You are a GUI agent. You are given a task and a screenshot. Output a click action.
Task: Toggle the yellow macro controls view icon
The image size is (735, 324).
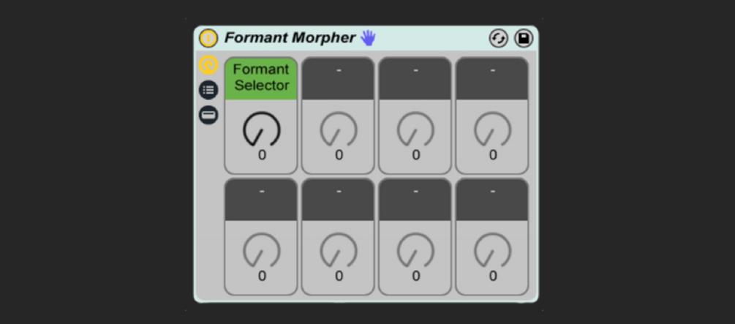(x=208, y=64)
